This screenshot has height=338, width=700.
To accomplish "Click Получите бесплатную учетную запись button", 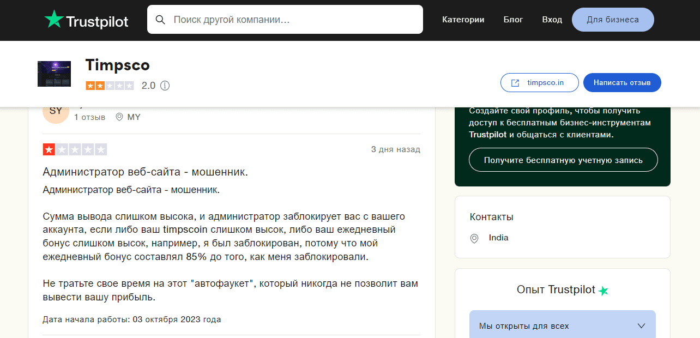I will (x=563, y=160).
